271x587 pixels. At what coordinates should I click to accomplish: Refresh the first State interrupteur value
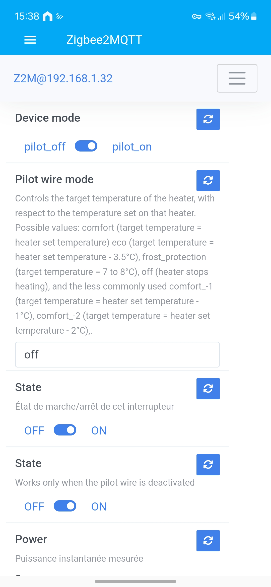pyautogui.click(x=208, y=389)
